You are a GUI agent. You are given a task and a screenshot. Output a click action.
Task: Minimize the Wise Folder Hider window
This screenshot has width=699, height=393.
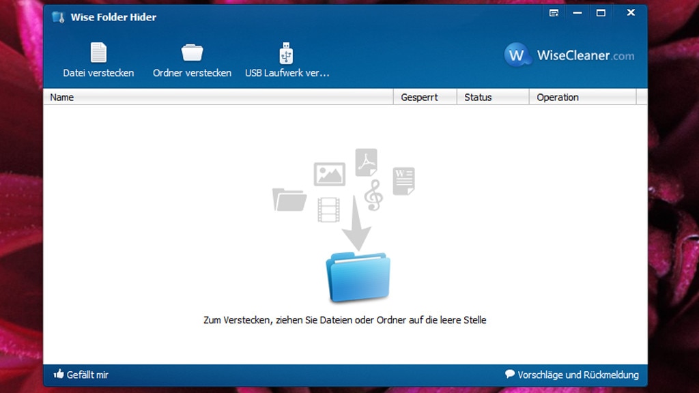pyautogui.click(x=577, y=13)
